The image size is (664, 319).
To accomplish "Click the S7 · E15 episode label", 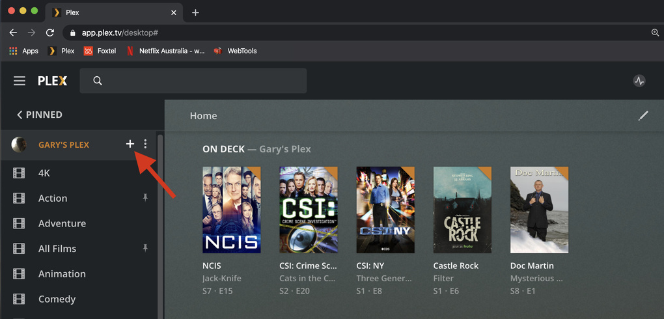I will coord(217,291).
